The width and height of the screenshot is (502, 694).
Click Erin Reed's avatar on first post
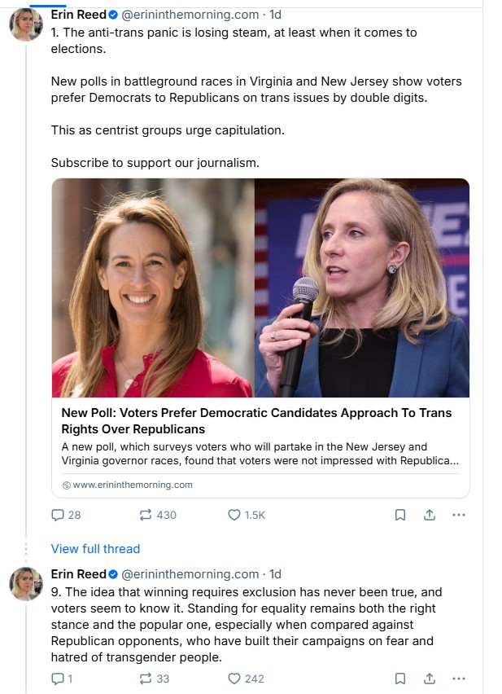[x=26, y=24]
